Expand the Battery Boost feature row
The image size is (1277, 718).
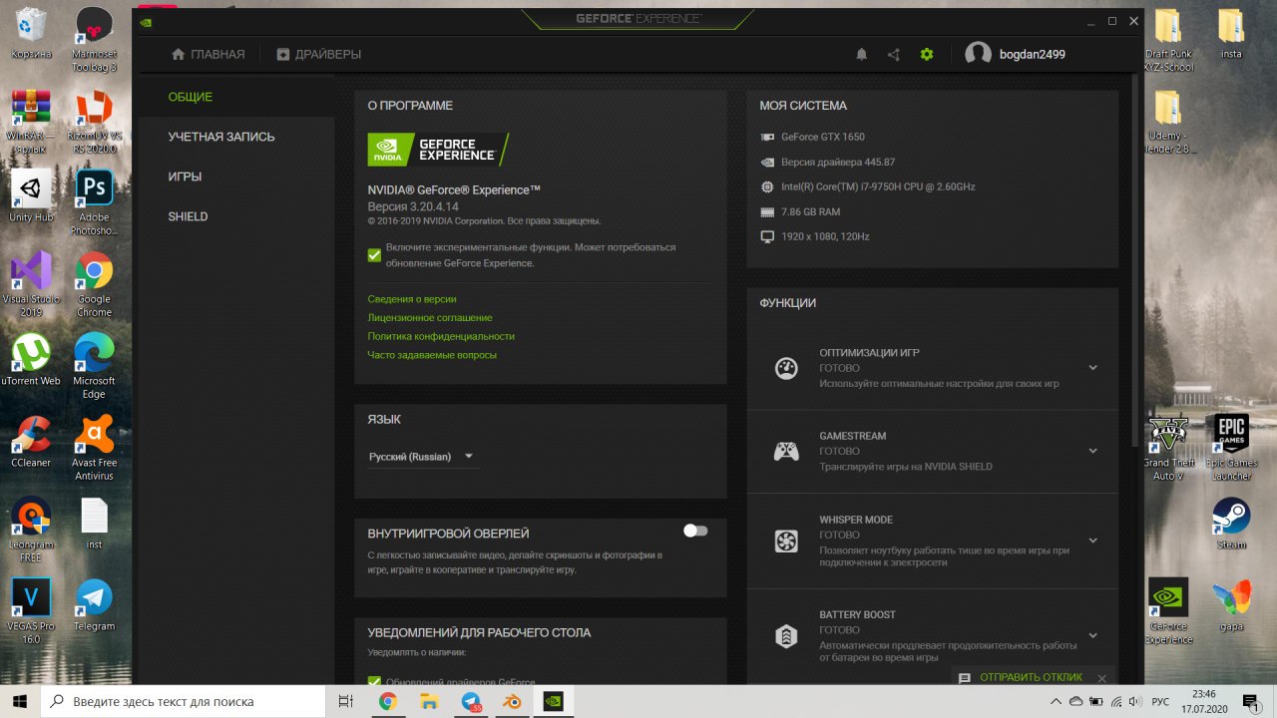(x=1092, y=635)
